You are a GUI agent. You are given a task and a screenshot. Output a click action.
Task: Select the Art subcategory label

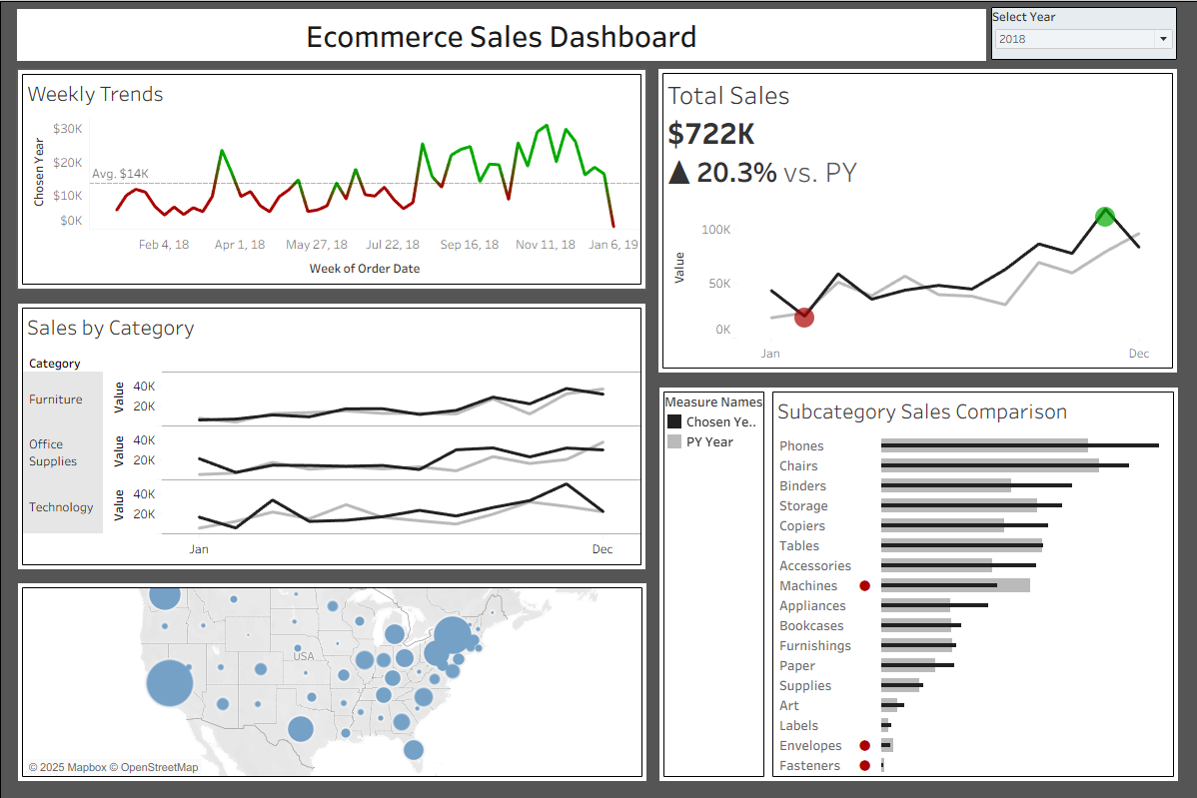788,706
